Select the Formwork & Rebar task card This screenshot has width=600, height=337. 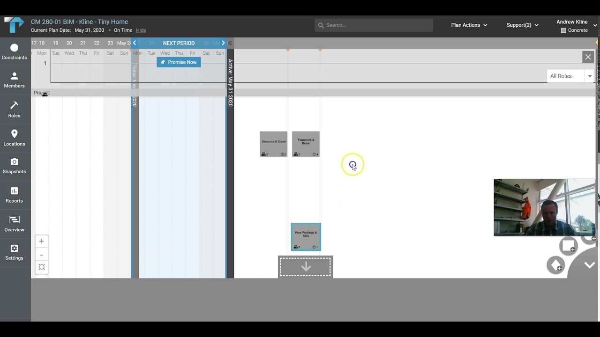(x=306, y=144)
